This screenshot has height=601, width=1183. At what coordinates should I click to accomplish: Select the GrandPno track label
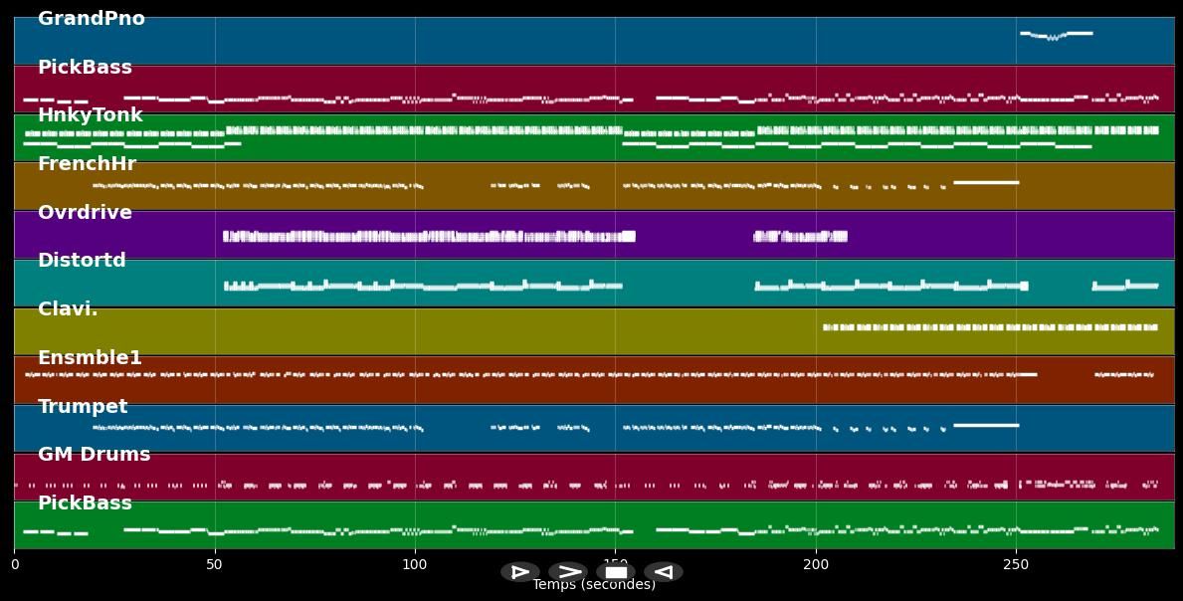(92, 19)
